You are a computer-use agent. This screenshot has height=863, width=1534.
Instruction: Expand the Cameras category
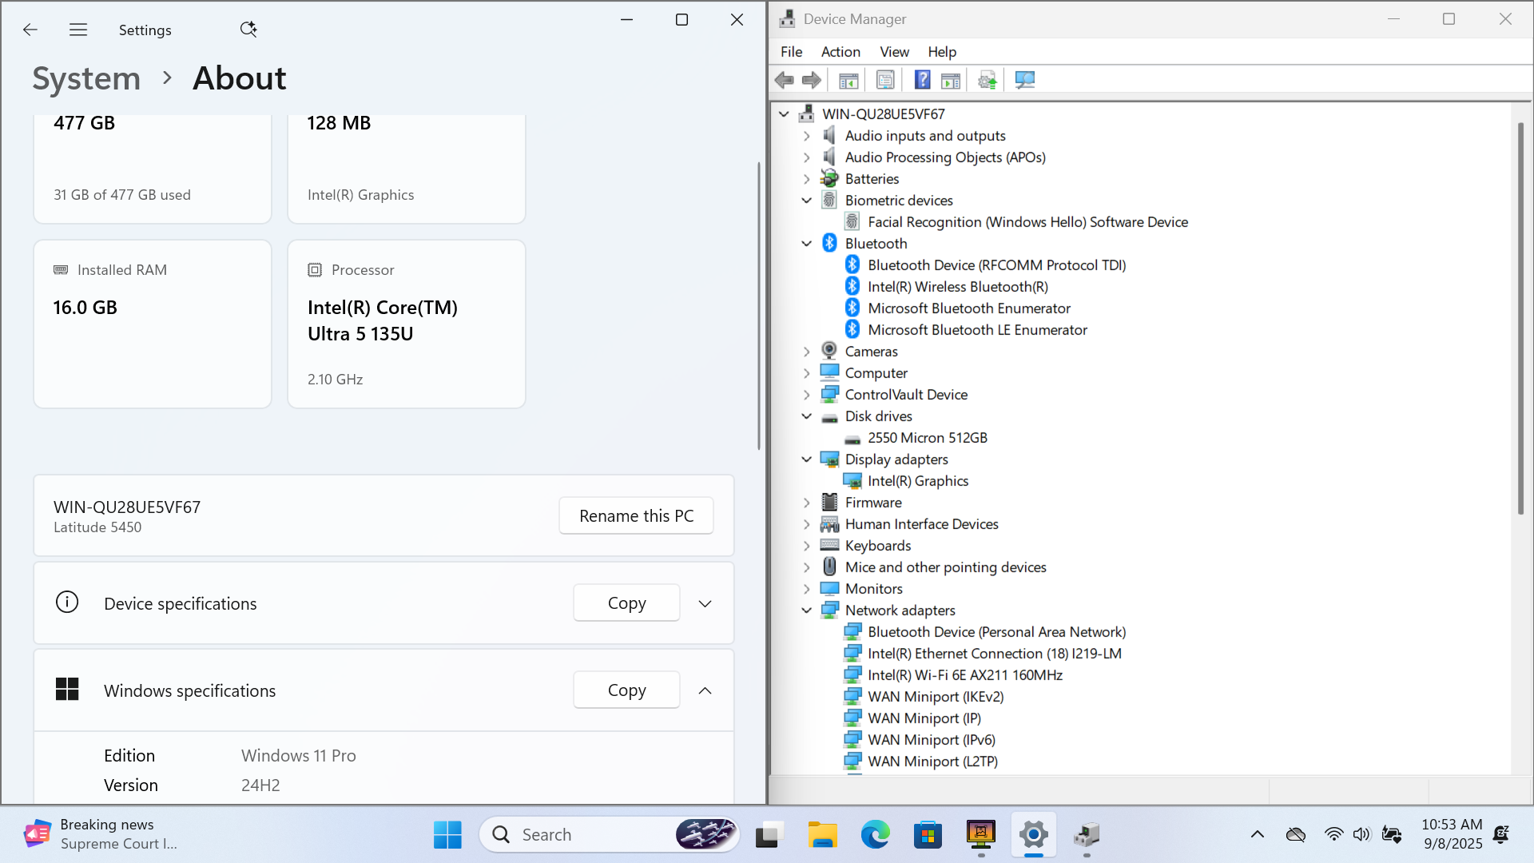tap(807, 352)
